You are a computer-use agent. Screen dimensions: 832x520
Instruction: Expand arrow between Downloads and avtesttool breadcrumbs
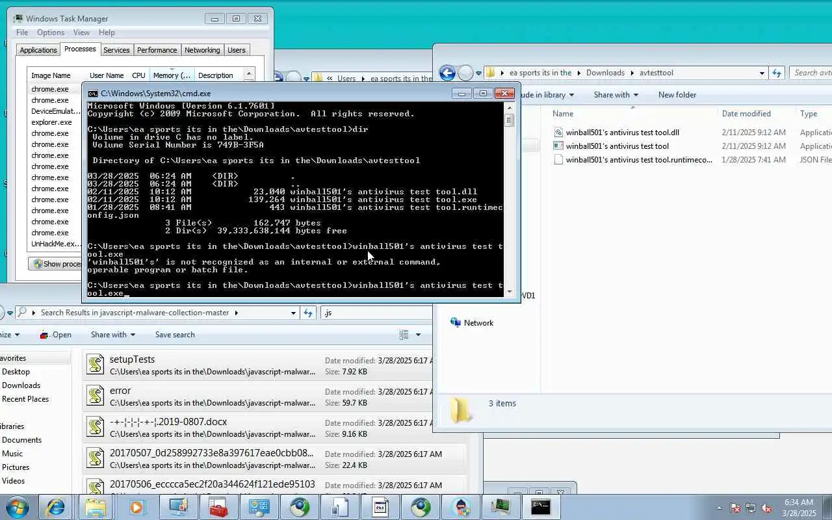click(x=632, y=73)
